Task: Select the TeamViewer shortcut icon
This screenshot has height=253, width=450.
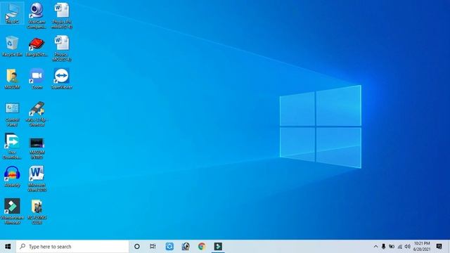Action: [61, 79]
